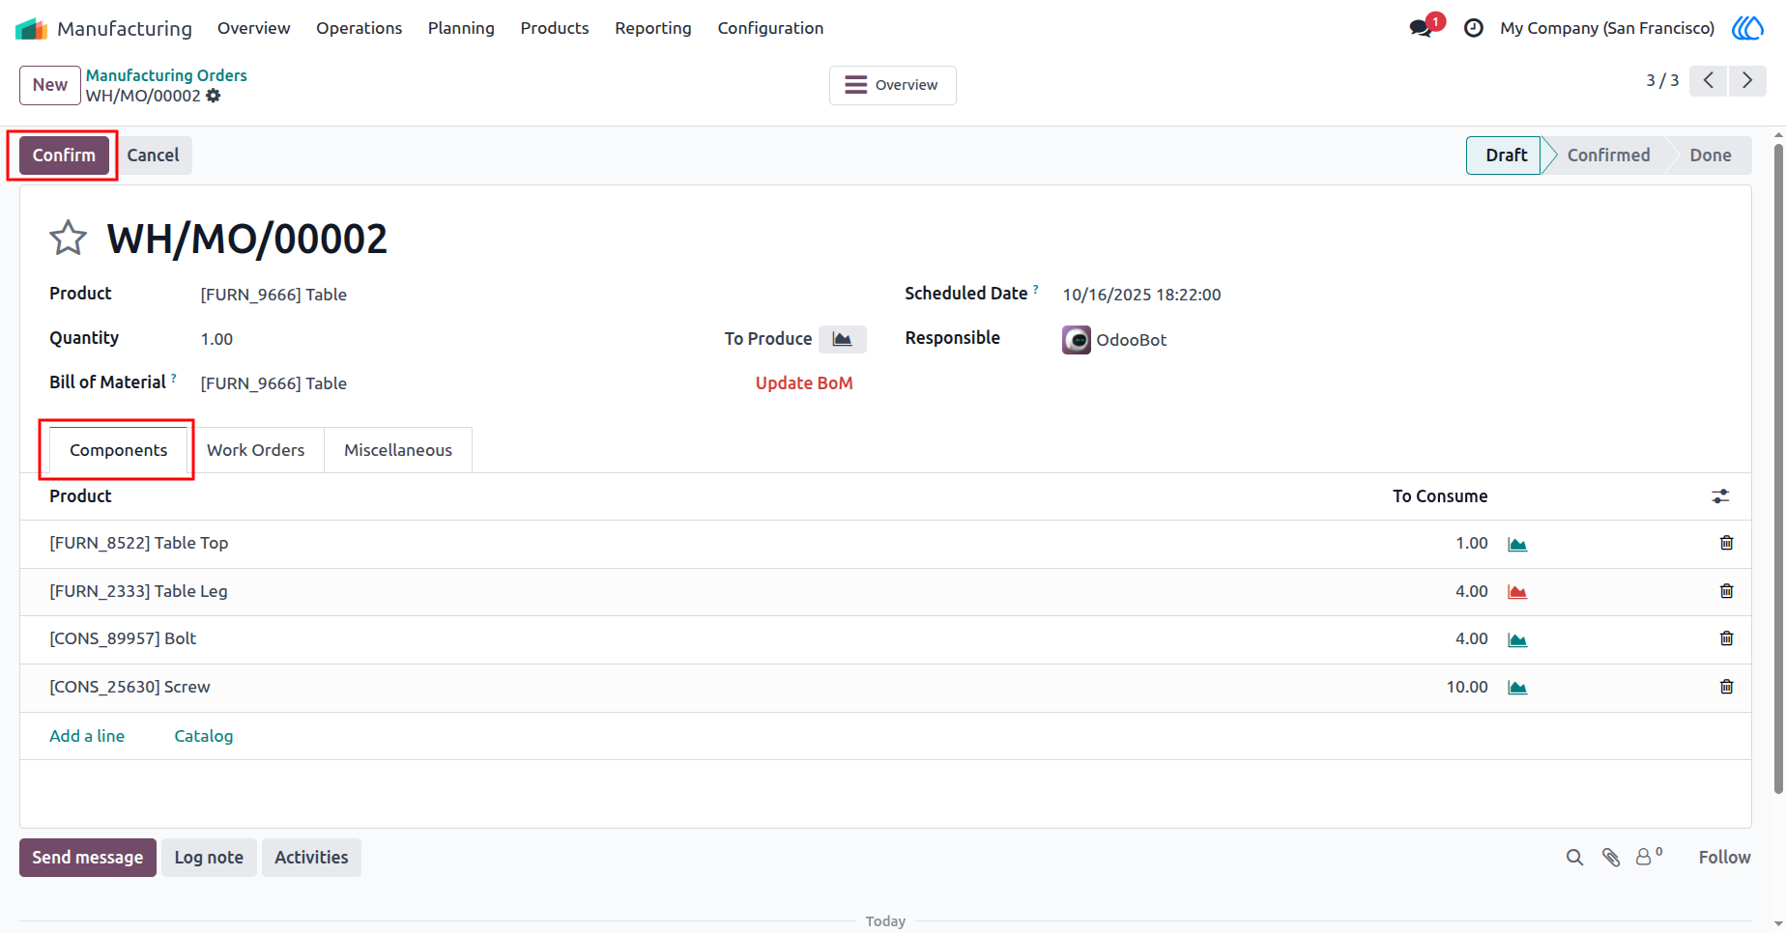Delete the Table Top component line
The height and width of the screenshot is (933, 1786).
click(1726, 543)
